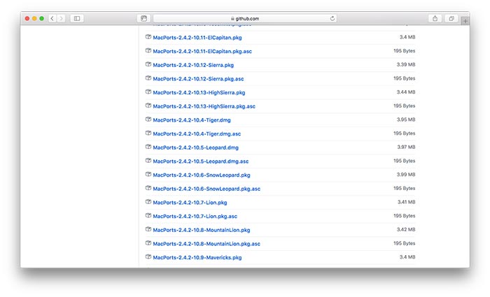The image size is (490, 297).
Task: Click package icon next to SnowLeopard.pkg
Action: (x=148, y=175)
